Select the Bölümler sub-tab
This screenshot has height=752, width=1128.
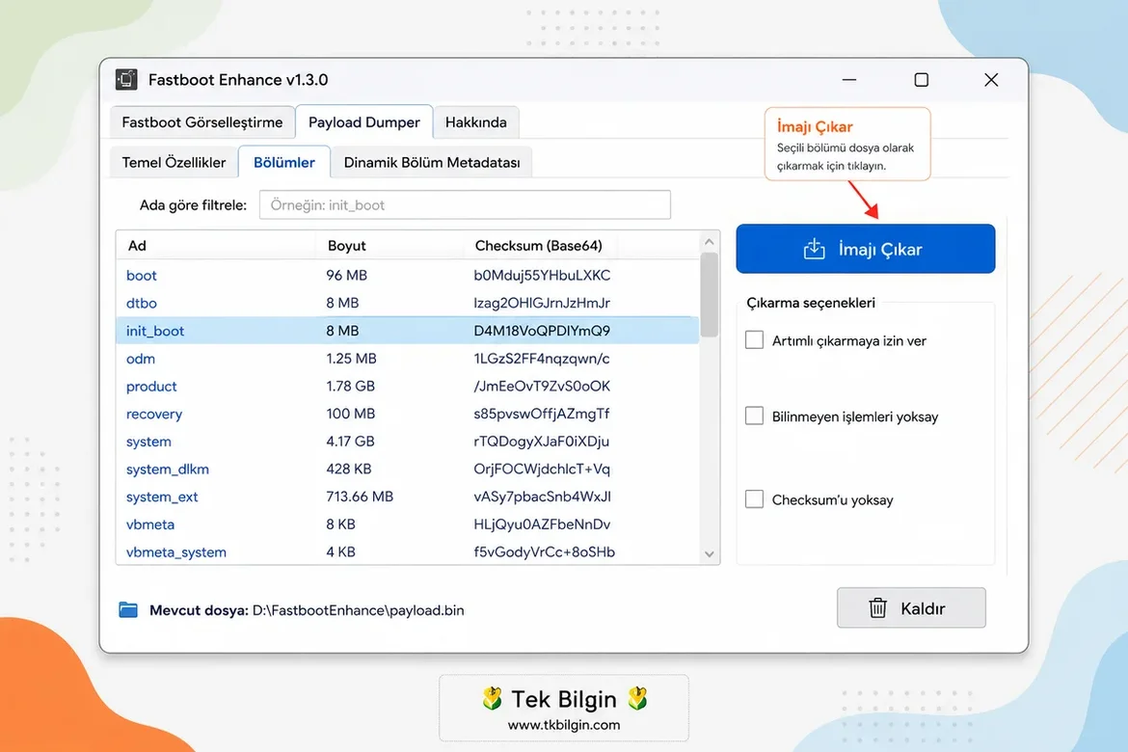coord(284,163)
